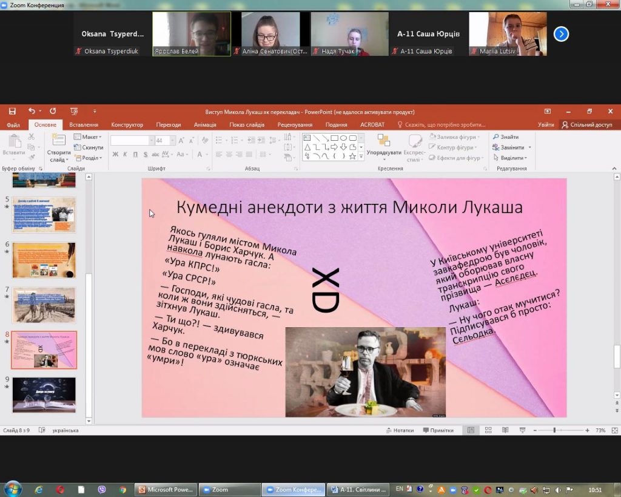Expand the Replace (Замінити) dropdown arrow
The image size is (621, 497).
pos(529,147)
